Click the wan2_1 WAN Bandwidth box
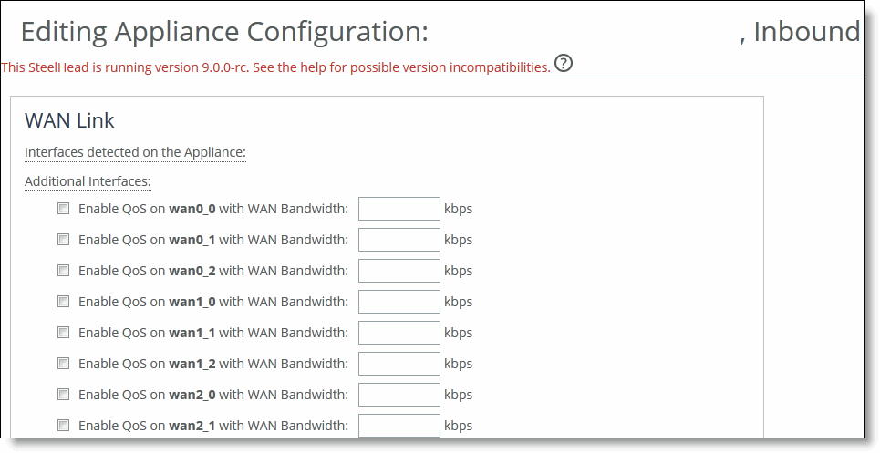The width and height of the screenshot is (880, 453). [x=399, y=425]
